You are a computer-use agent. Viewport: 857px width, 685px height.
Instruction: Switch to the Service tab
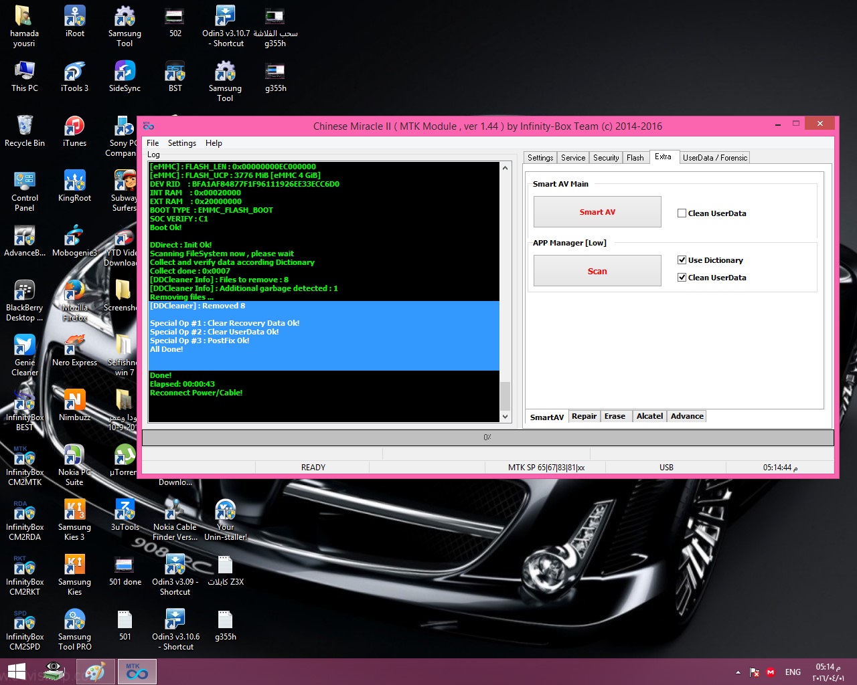(x=573, y=158)
